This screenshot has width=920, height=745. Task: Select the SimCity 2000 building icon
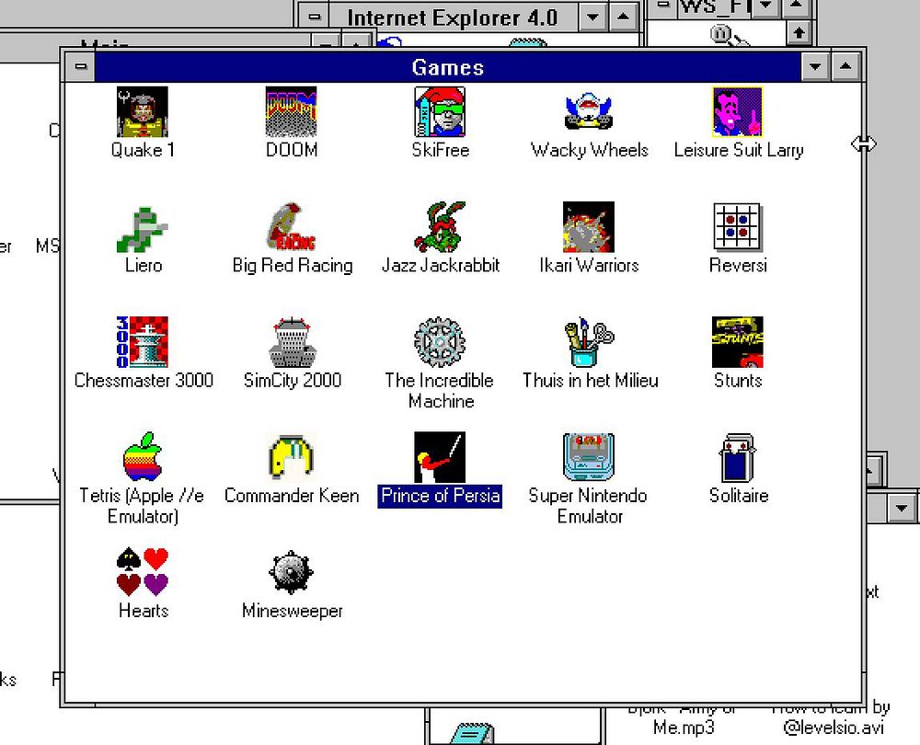click(291, 342)
